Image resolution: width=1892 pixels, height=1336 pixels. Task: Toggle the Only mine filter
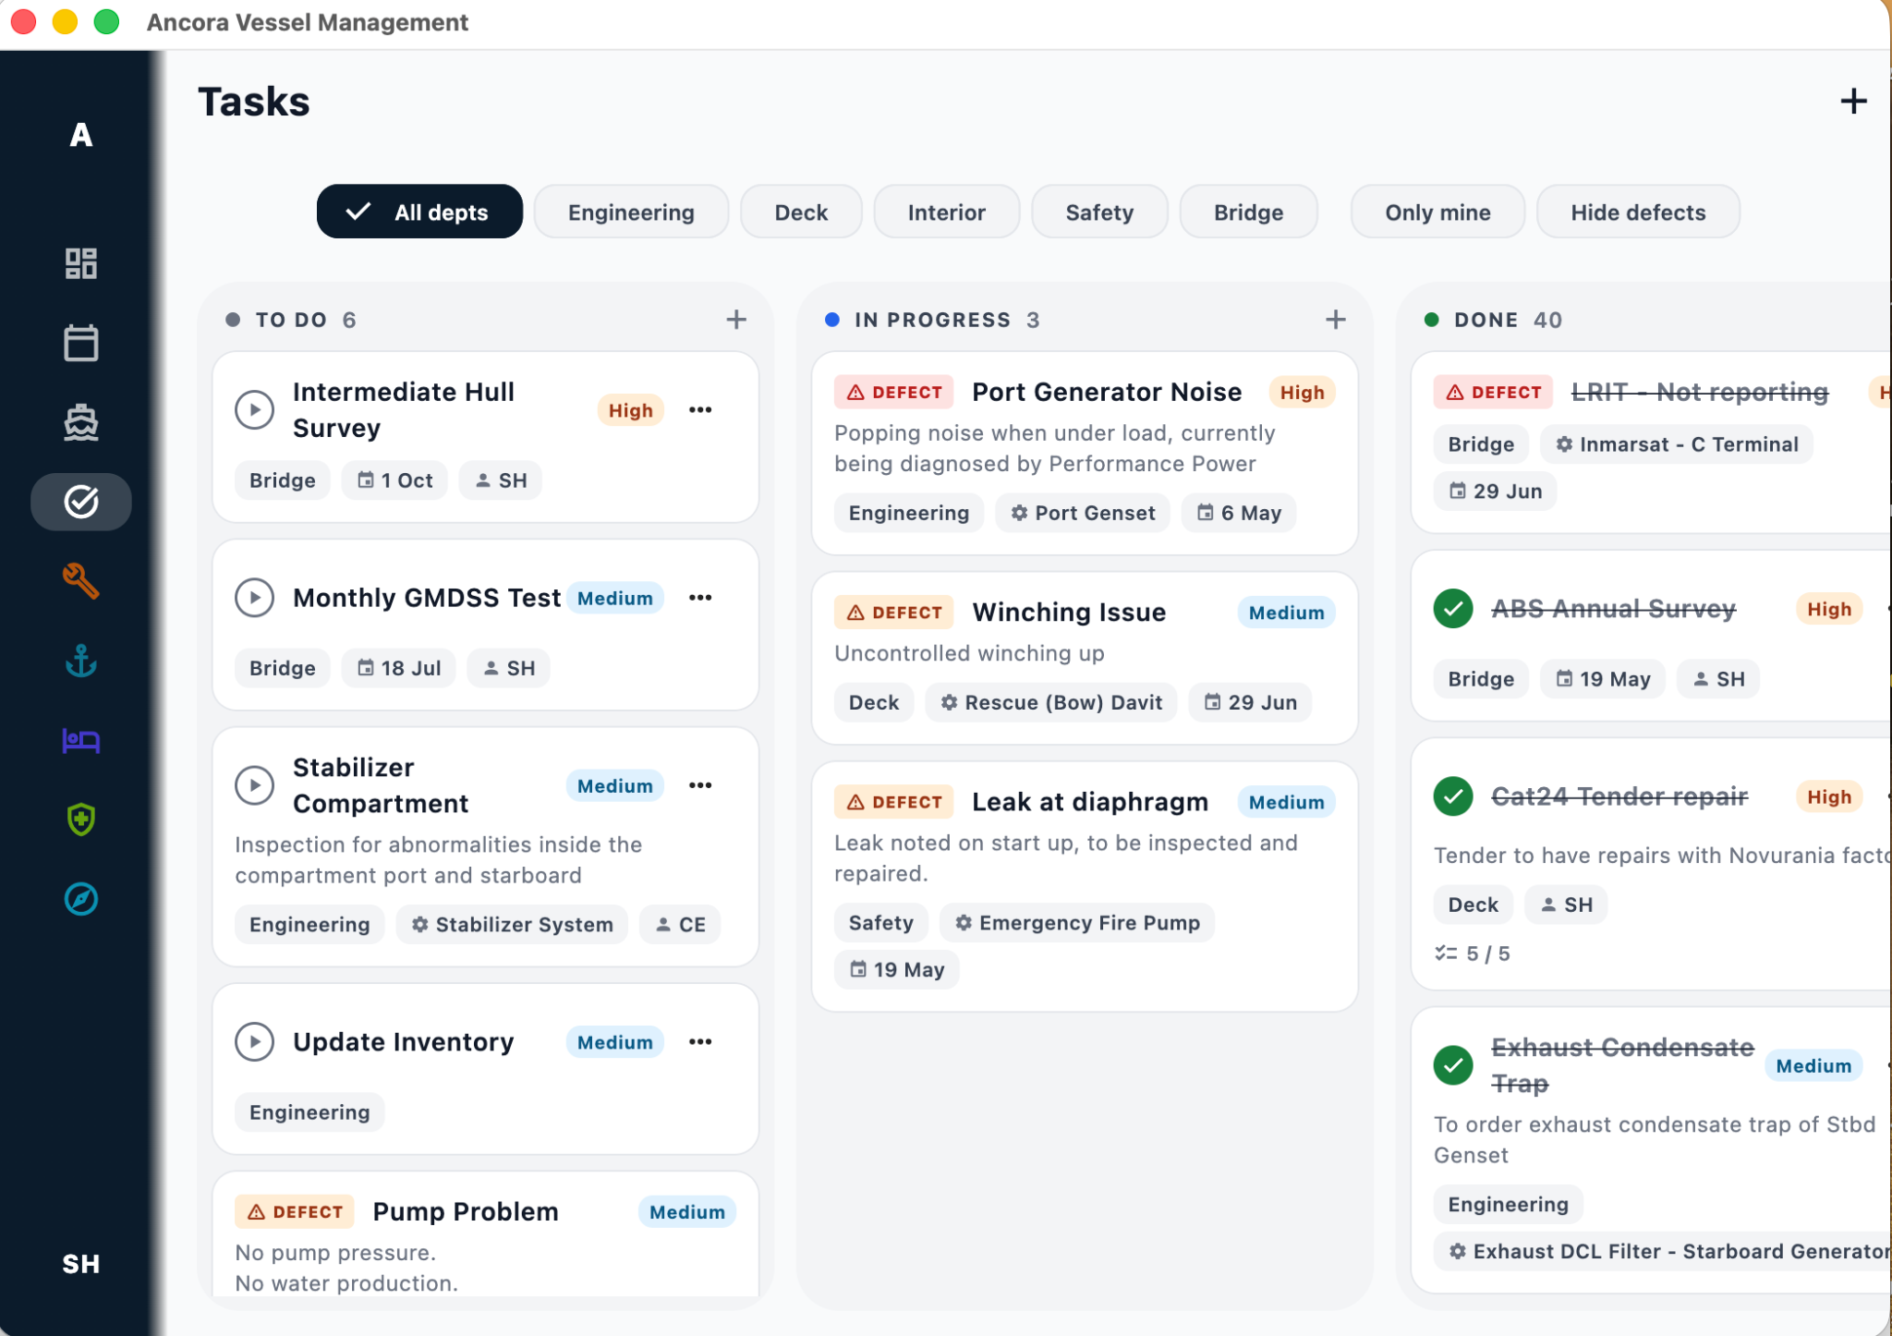1437,212
